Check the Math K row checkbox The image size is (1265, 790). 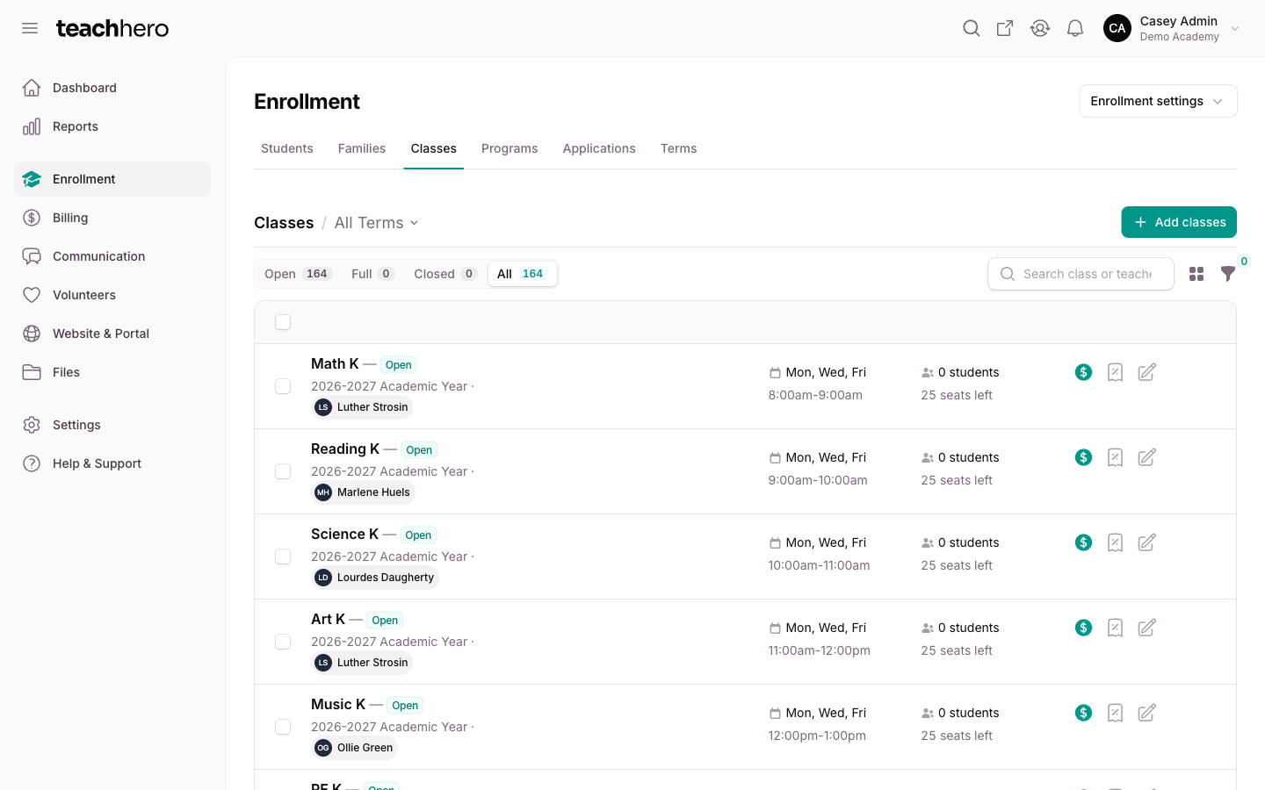pos(283,386)
